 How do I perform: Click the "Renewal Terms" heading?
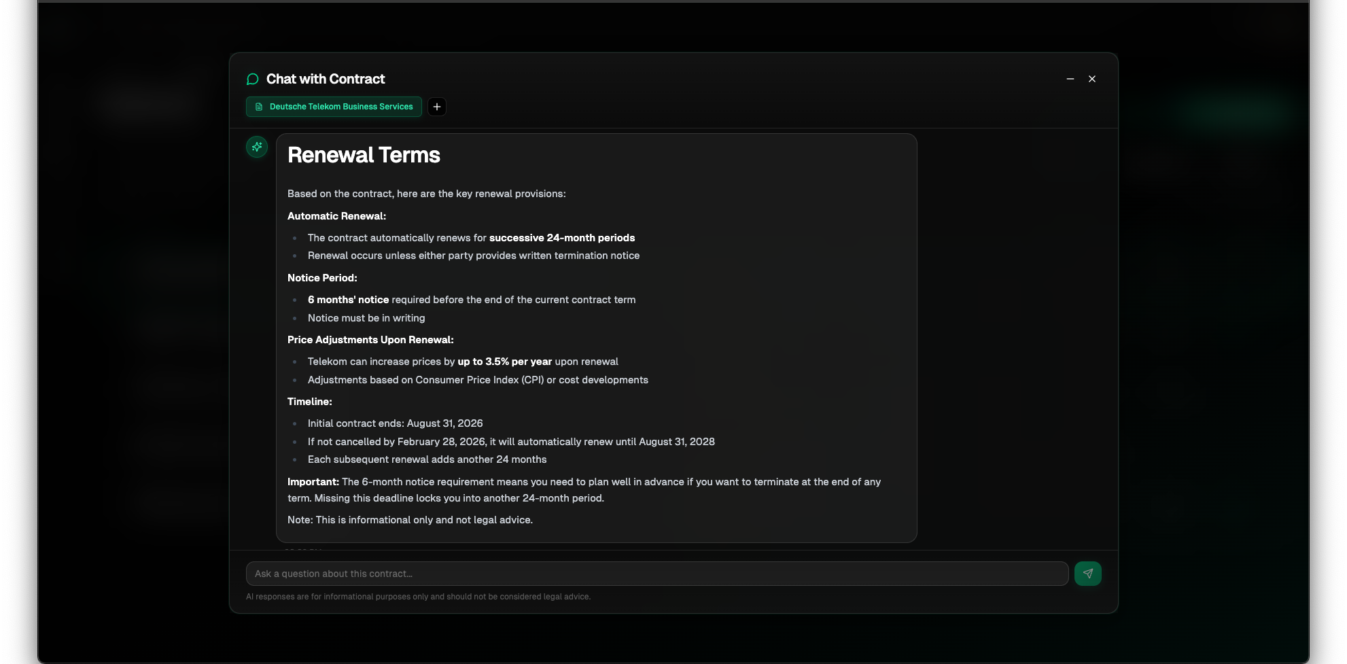(x=364, y=155)
